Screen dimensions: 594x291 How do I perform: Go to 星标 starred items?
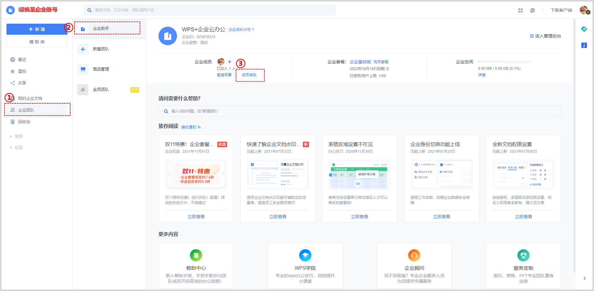tap(22, 71)
